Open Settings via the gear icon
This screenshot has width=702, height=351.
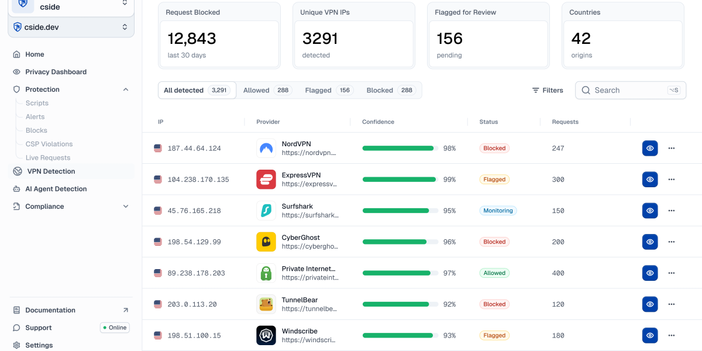(17, 345)
